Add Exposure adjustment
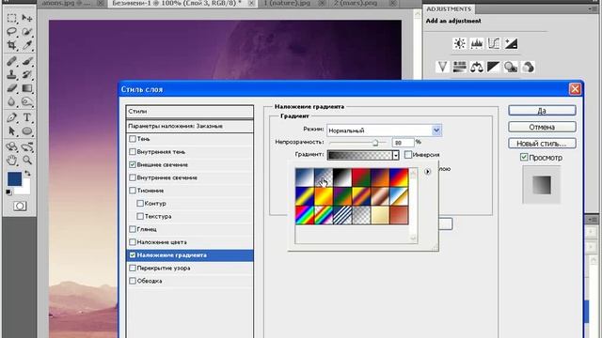Viewport: 602px width, 338px height. 511,43
